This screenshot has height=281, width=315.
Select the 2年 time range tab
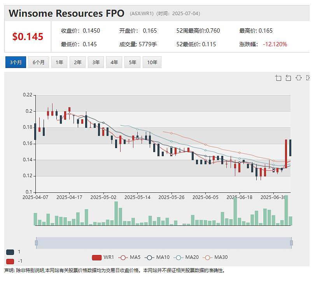tap(77, 62)
